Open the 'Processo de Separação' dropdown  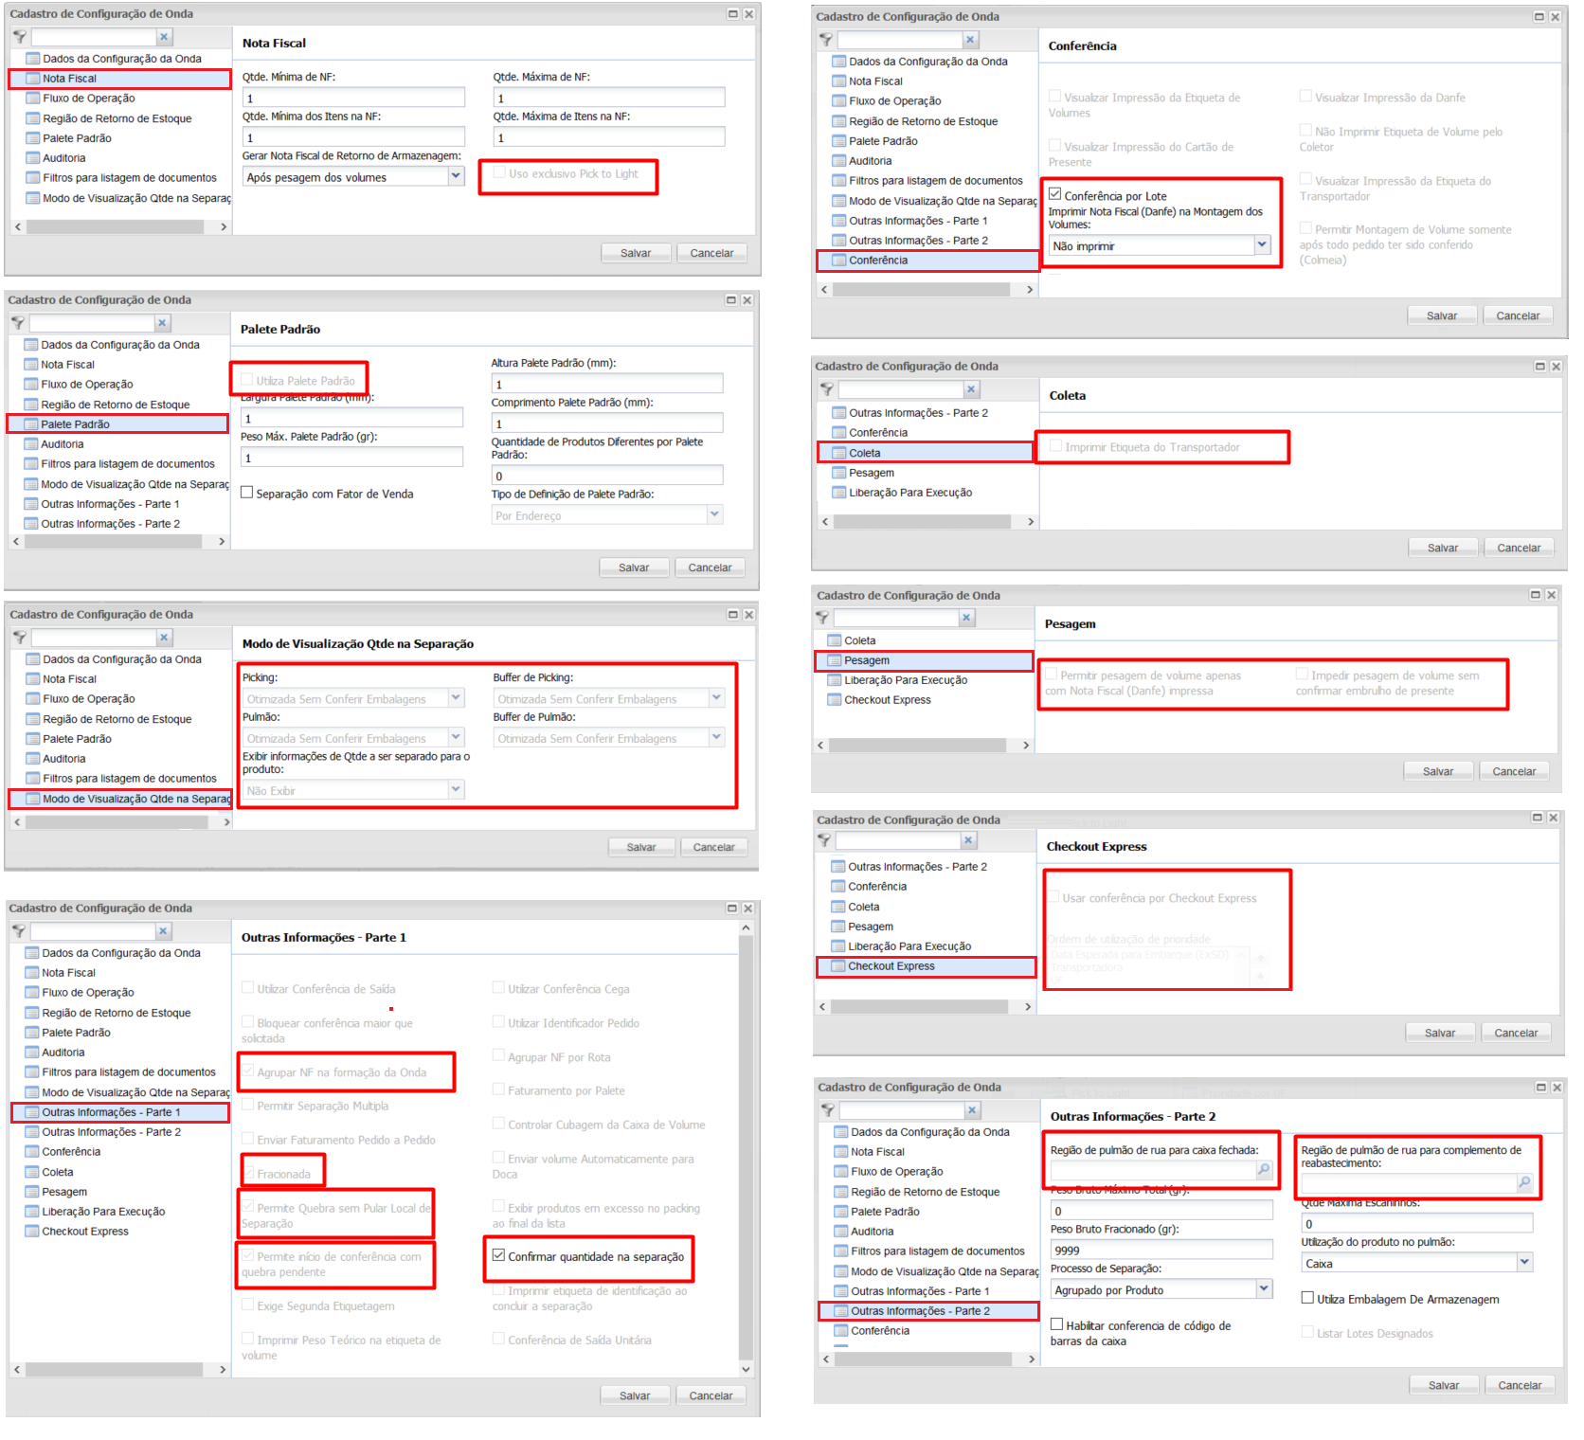pyautogui.click(x=1264, y=1289)
